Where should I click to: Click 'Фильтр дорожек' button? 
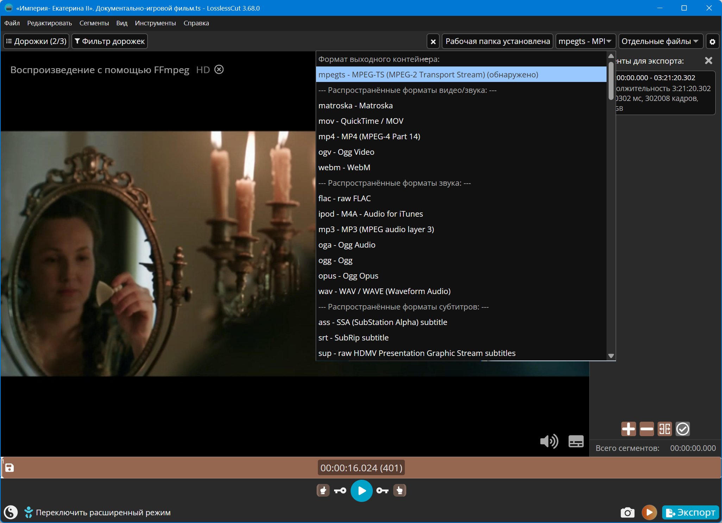pyautogui.click(x=110, y=42)
